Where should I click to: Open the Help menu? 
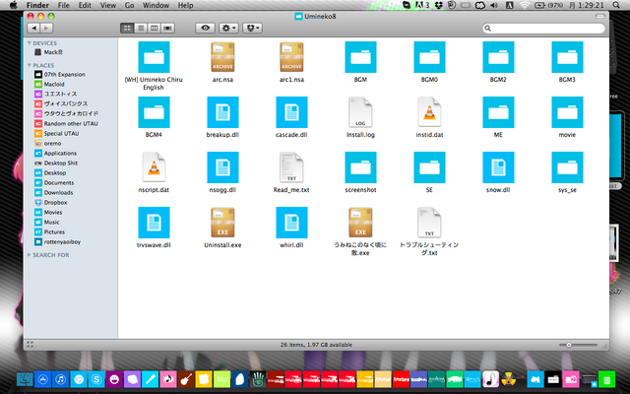(x=186, y=5)
